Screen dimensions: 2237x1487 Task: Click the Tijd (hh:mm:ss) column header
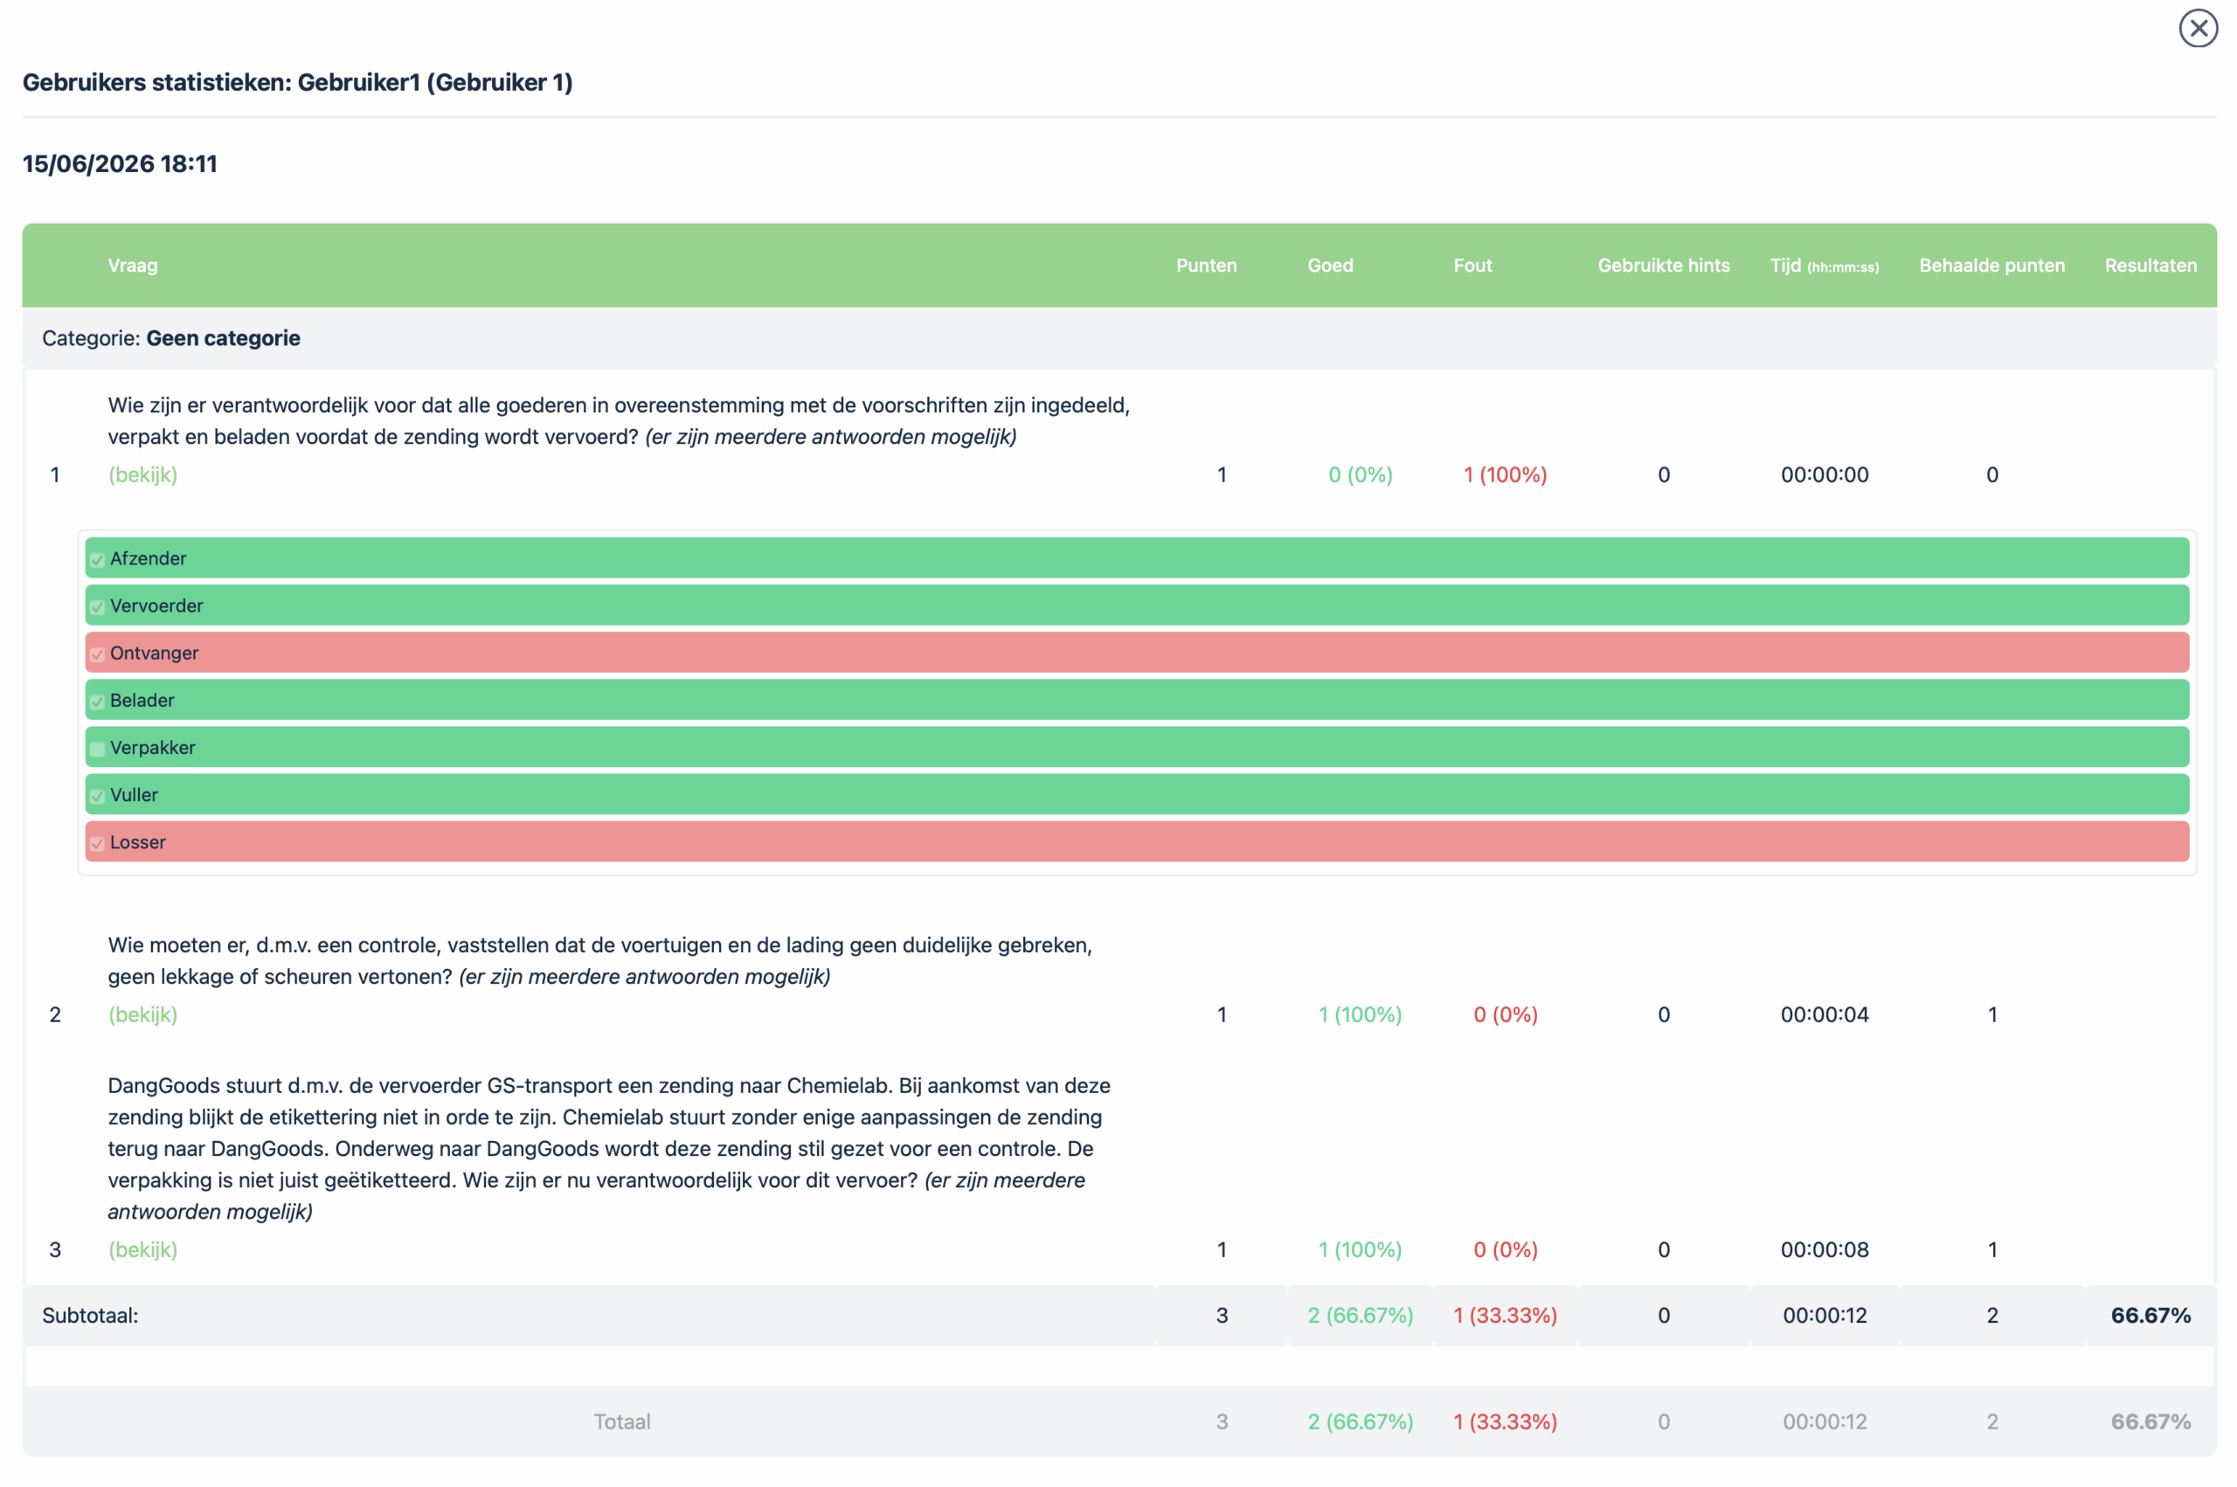click(1824, 266)
